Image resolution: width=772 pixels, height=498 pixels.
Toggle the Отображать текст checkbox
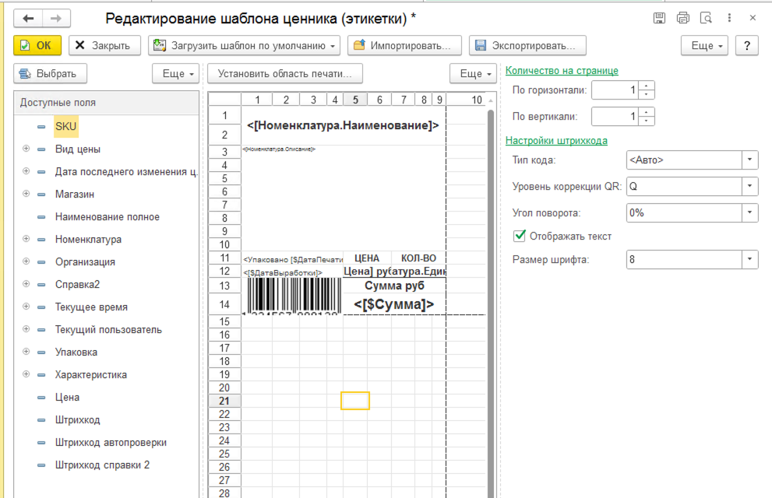point(520,236)
